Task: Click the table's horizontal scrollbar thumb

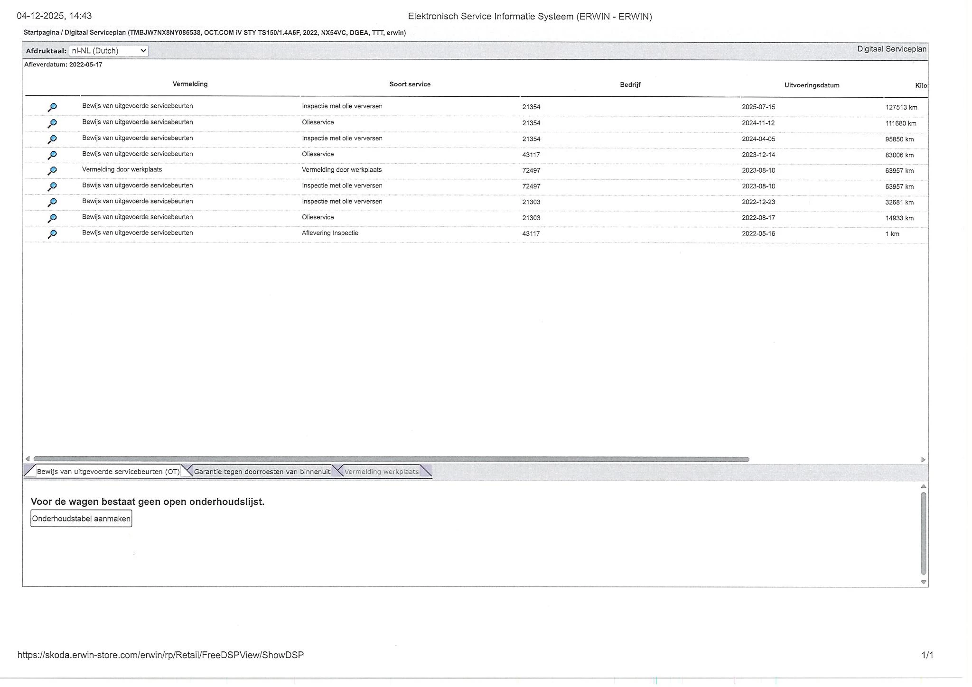Action: point(391,459)
